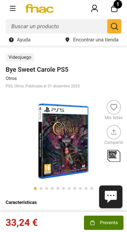Select the second image carousel dot

(x=41, y=188)
